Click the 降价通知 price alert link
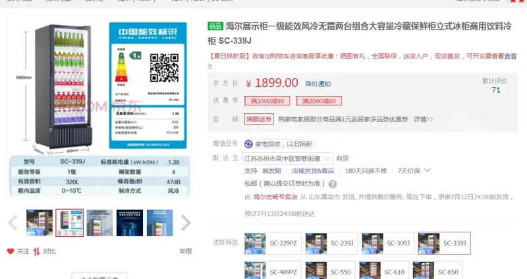The height and width of the screenshot is (279, 527). point(318,84)
